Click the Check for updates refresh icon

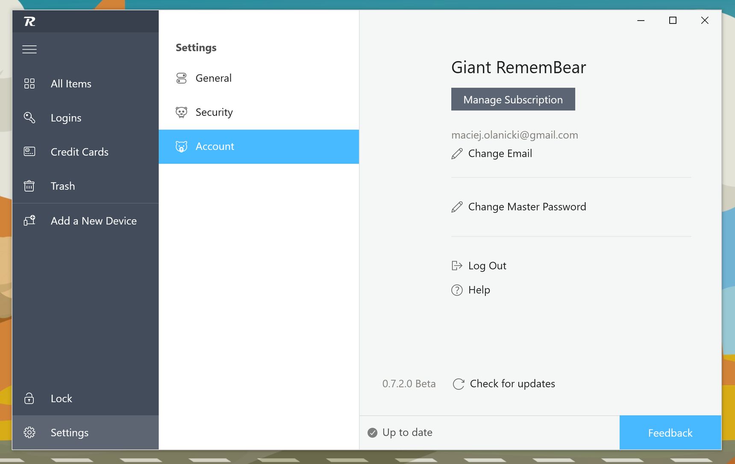click(x=459, y=384)
